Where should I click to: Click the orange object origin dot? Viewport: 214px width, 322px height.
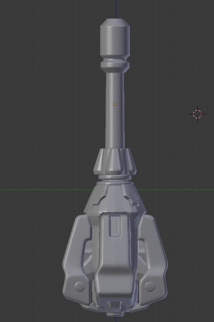coord(115,104)
